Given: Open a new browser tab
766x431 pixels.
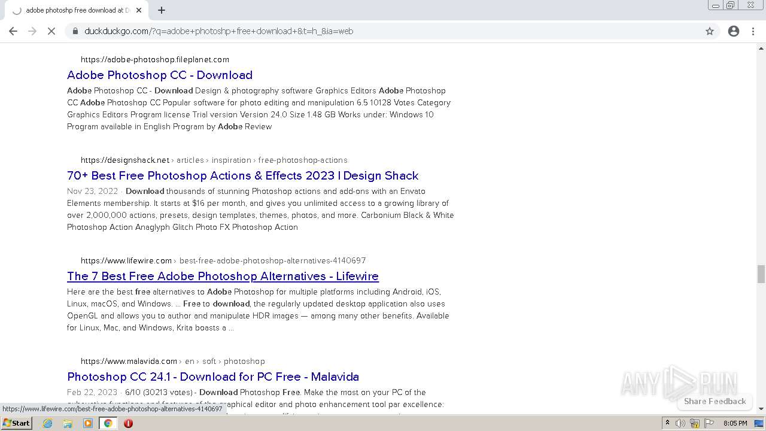Looking at the screenshot, I should tap(162, 10).
